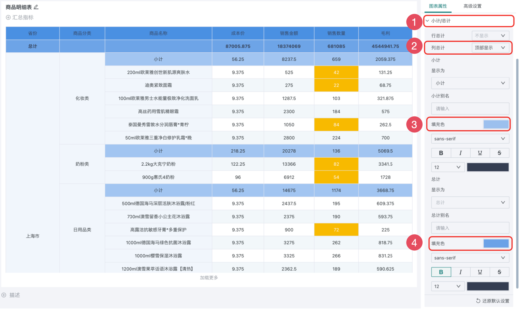Screen dimensions: 519x309
Task: Toggle italic in the 小计 font section
Action: 461,153
